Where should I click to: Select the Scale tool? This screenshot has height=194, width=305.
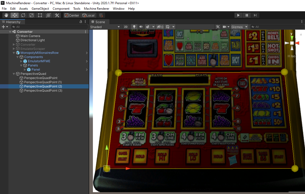[x=32, y=15]
